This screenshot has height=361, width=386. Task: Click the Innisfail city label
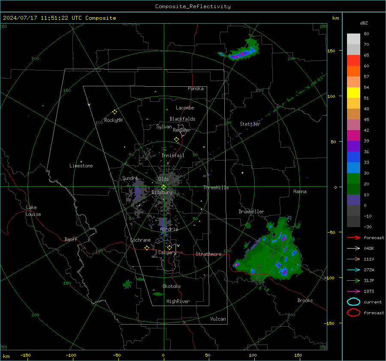(173, 155)
